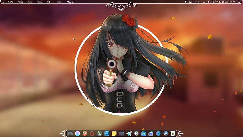The image size is (243, 137).
Task: Open Trash from the top bar
Action: (59, 2)
